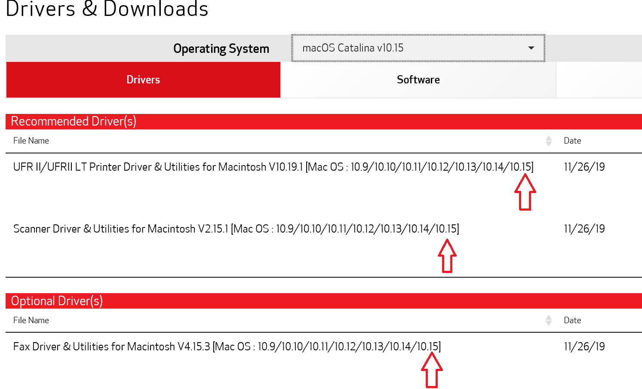Click sort arrows in Recommended Drivers table
Image resolution: width=642 pixels, height=389 pixels.
point(548,141)
